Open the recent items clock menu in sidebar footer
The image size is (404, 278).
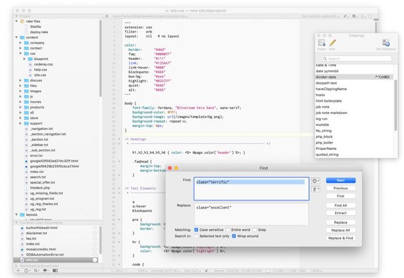[27, 271]
